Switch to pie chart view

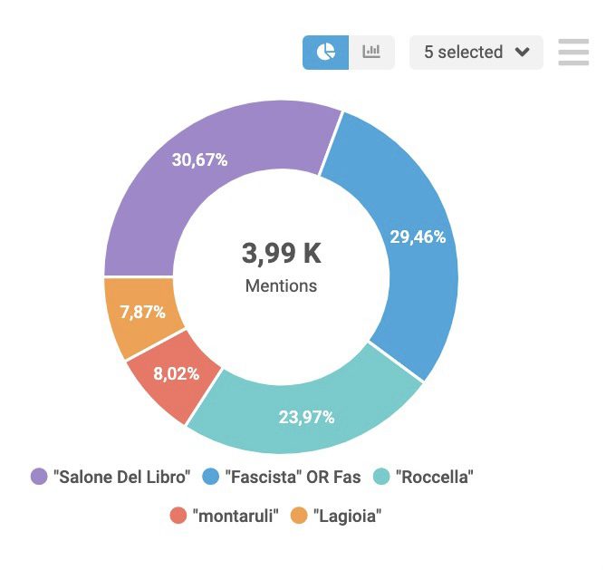click(x=325, y=53)
